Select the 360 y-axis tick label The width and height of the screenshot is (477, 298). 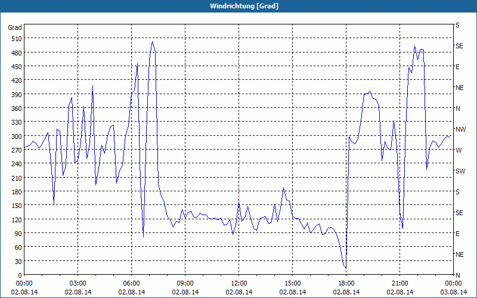17,108
